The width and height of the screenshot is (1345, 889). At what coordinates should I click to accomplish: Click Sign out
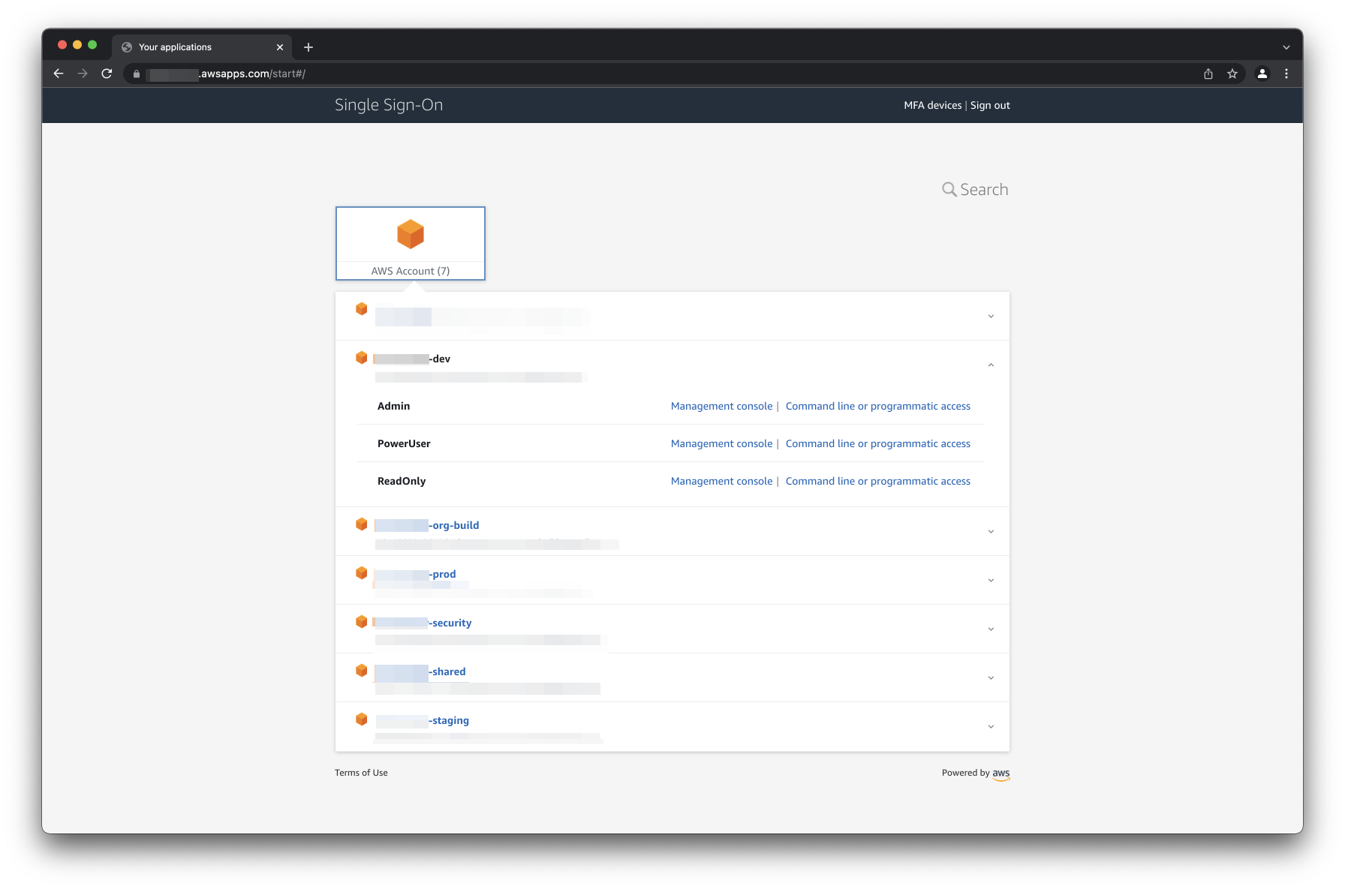click(x=990, y=105)
